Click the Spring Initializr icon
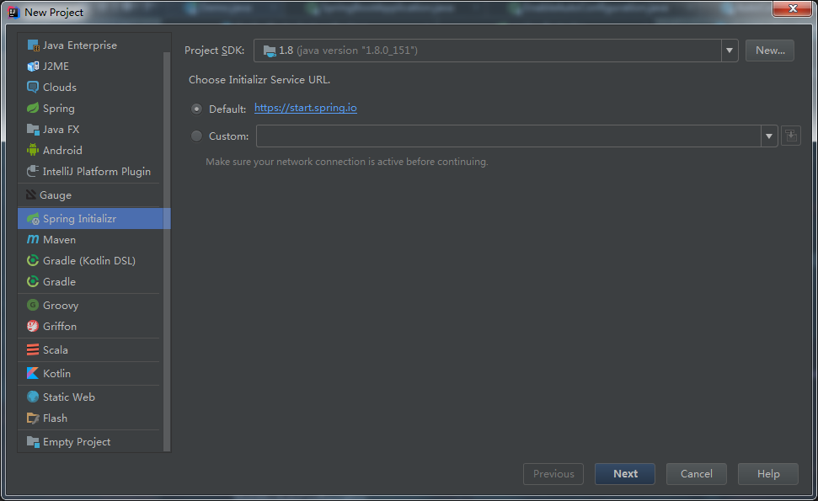The width and height of the screenshot is (818, 501). coord(33,218)
